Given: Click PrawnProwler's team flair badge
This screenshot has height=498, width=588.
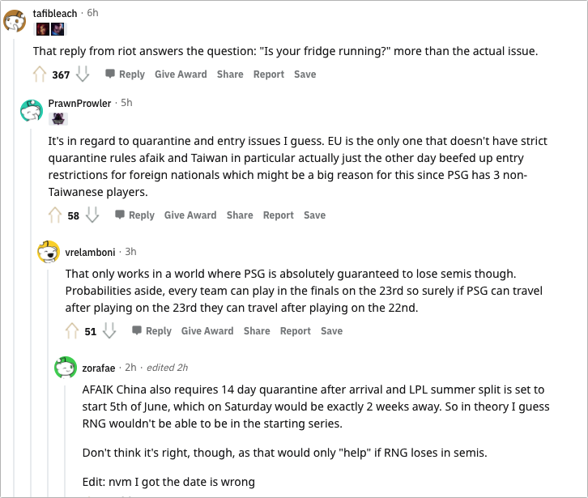Looking at the screenshot, I should [58, 119].
